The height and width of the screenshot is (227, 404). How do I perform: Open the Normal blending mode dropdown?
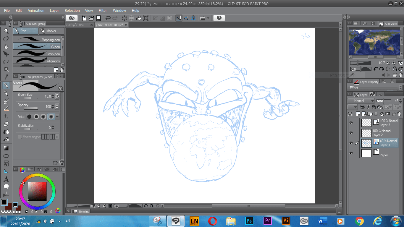click(x=361, y=101)
